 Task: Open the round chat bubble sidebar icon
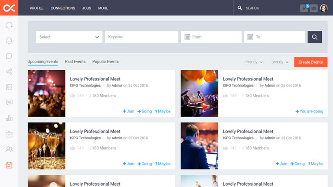pyautogui.click(x=9, y=56)
